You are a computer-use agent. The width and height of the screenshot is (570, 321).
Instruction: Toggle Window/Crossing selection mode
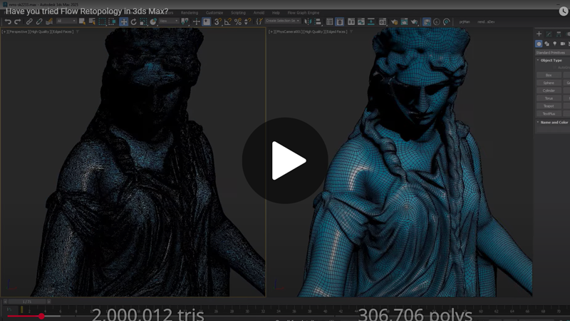coord(112,22)
